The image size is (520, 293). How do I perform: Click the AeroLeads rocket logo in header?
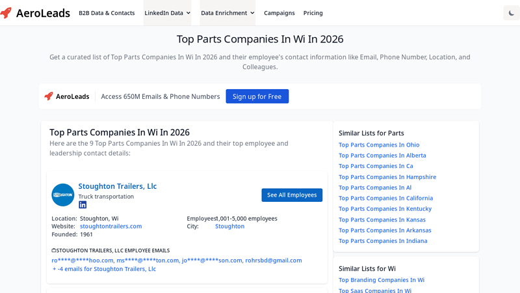[x=6, y=13]
